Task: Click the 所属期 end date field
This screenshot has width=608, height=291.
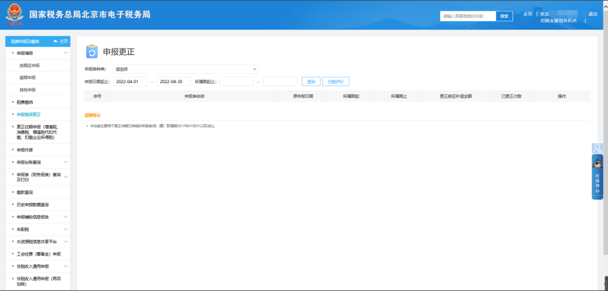Action: 280,81
